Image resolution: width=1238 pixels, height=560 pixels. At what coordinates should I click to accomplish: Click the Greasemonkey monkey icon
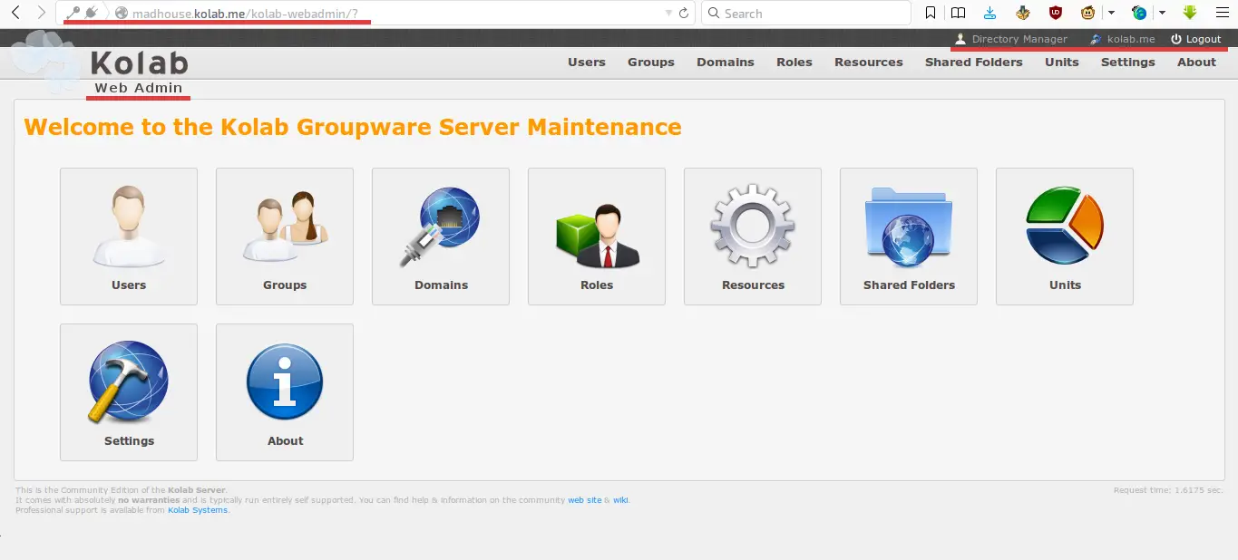1087,13
